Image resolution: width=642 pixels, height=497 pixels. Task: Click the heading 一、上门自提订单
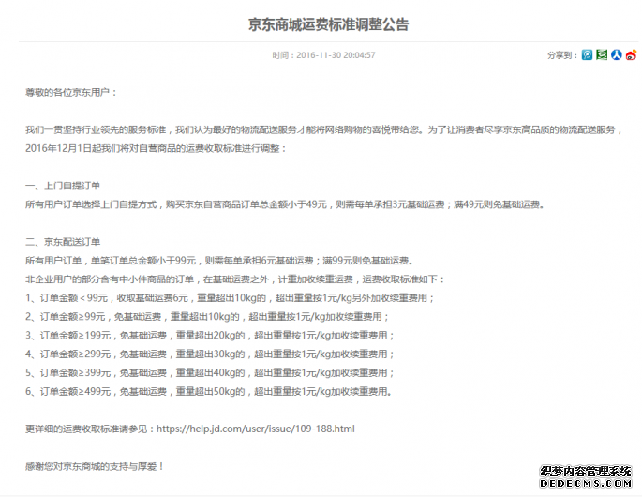pos(63,186)
